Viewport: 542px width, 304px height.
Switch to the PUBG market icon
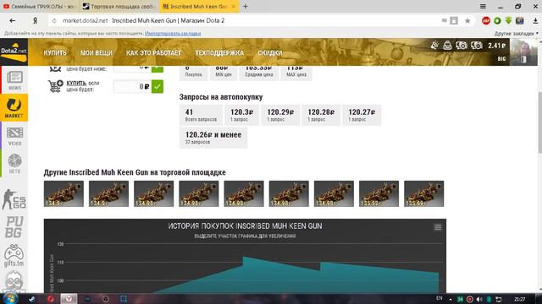click(x=14, y=227)
